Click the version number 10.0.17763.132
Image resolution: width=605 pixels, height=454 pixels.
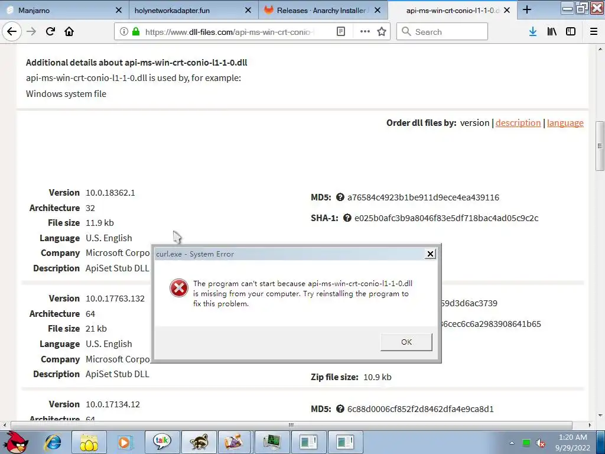pyautogui.click(x=115, y=299)
